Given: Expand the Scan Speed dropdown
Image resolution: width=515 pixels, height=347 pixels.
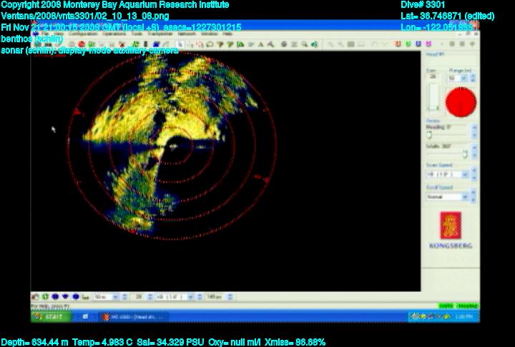Looking at the screenshot, I should click(x=464, y=173).
